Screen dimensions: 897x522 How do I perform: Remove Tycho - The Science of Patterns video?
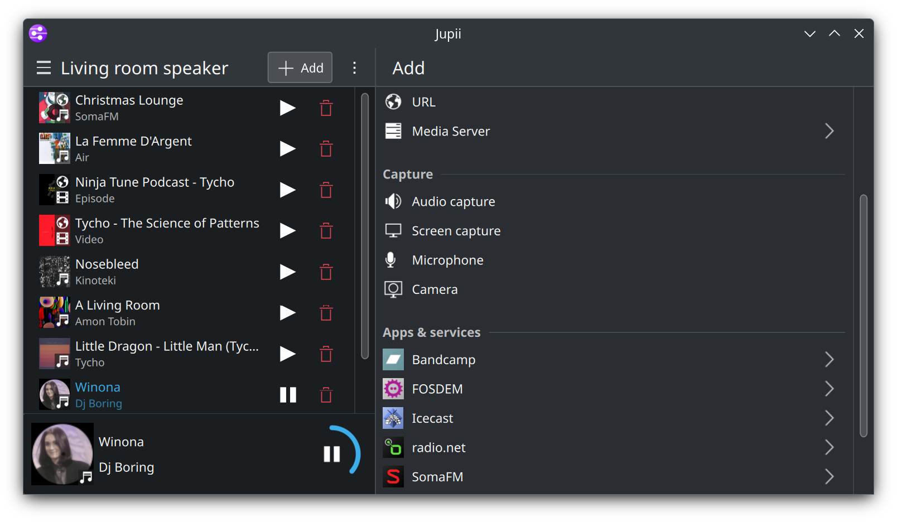click(326, 231)
